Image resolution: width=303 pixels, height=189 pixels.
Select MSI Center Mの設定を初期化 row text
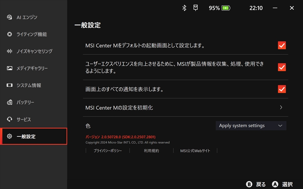119,107
